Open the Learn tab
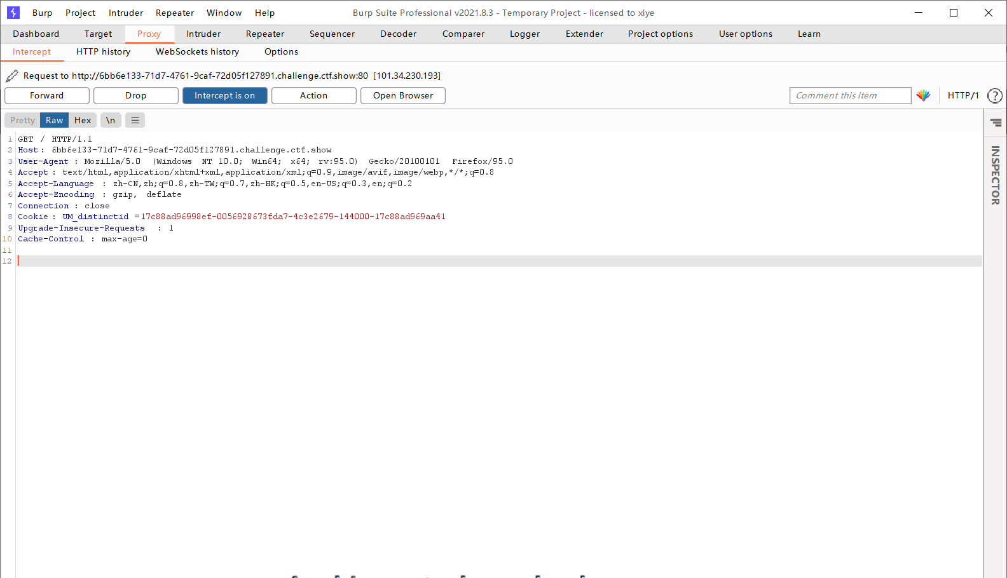The width and height of the screenshot is (1007, 578). (809, 34)
